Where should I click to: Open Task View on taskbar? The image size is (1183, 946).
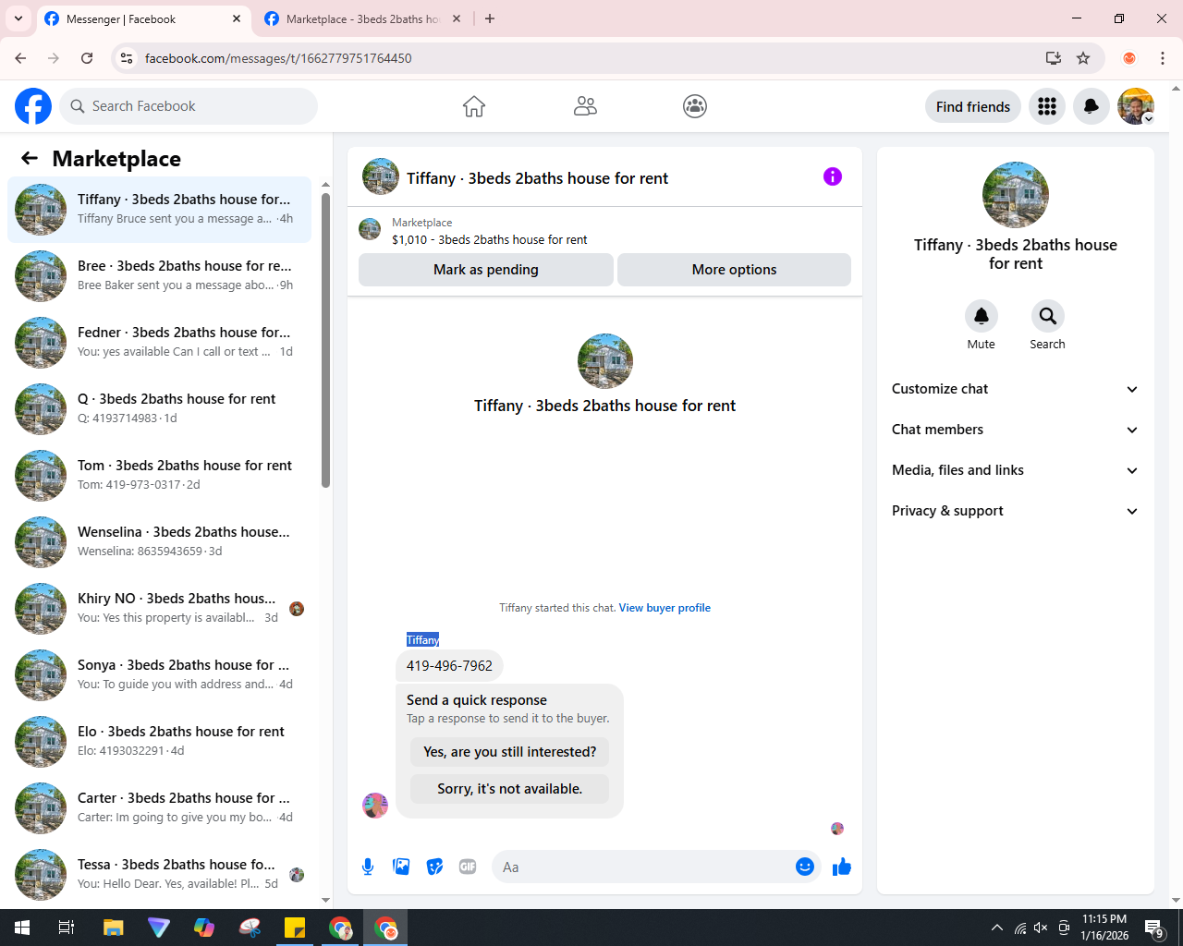(x=67, y=928)
